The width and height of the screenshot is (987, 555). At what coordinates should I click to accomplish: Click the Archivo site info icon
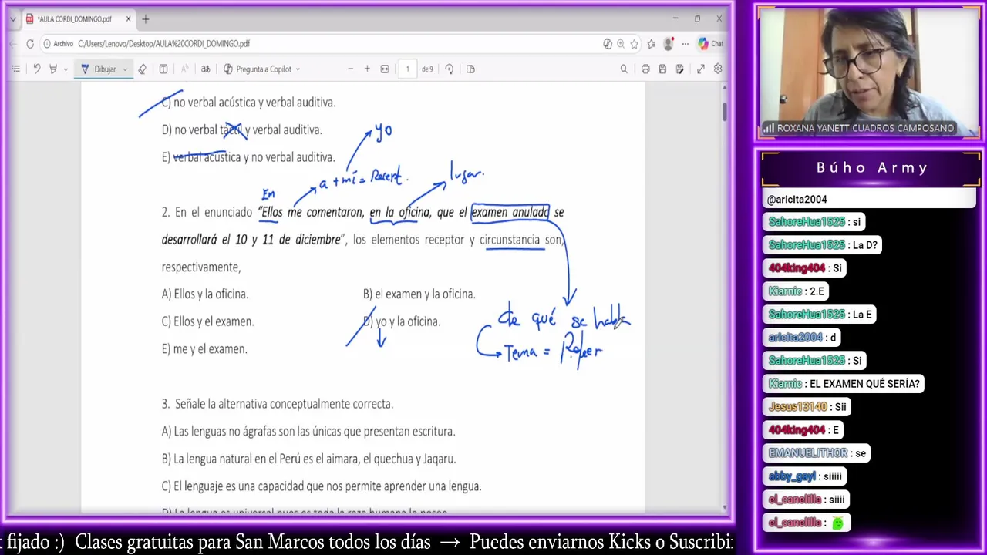[59, 44]
